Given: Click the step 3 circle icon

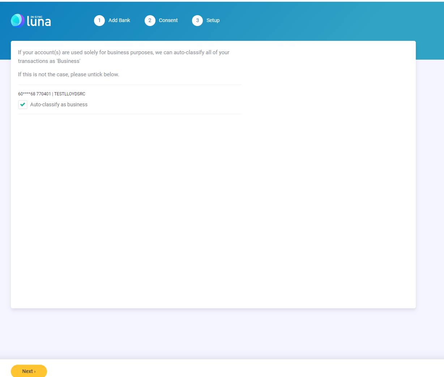Looking at the screenshot, I should coord(197,21).
